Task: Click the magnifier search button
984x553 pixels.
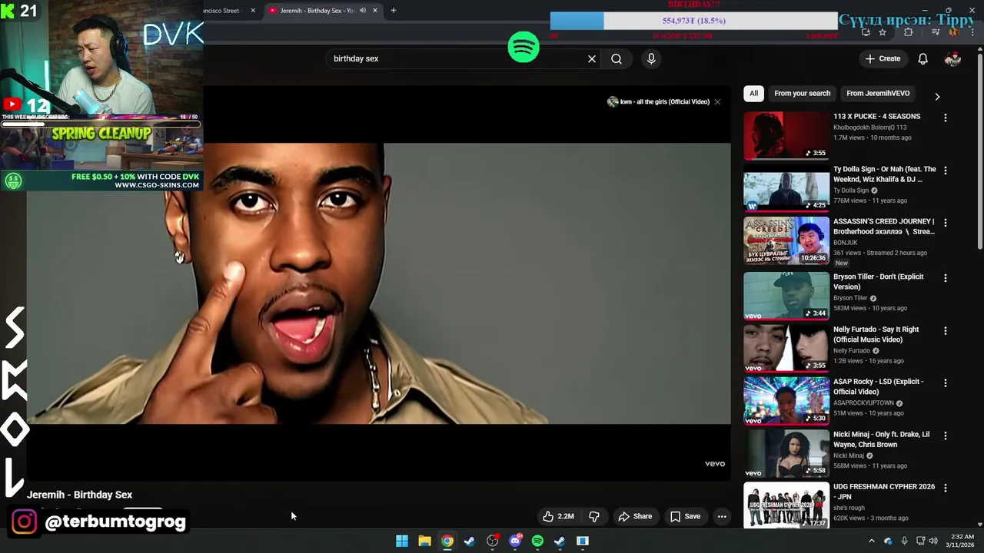Action: pyautogui.click(x=617, y=58)
